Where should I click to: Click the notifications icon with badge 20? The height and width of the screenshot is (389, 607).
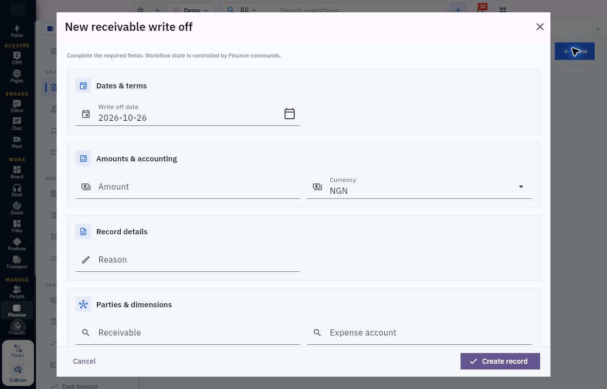pos(481,9)
